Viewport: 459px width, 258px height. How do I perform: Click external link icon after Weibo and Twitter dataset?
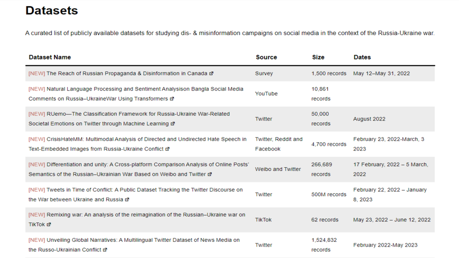pyautogui.click(x=210, y=174)
